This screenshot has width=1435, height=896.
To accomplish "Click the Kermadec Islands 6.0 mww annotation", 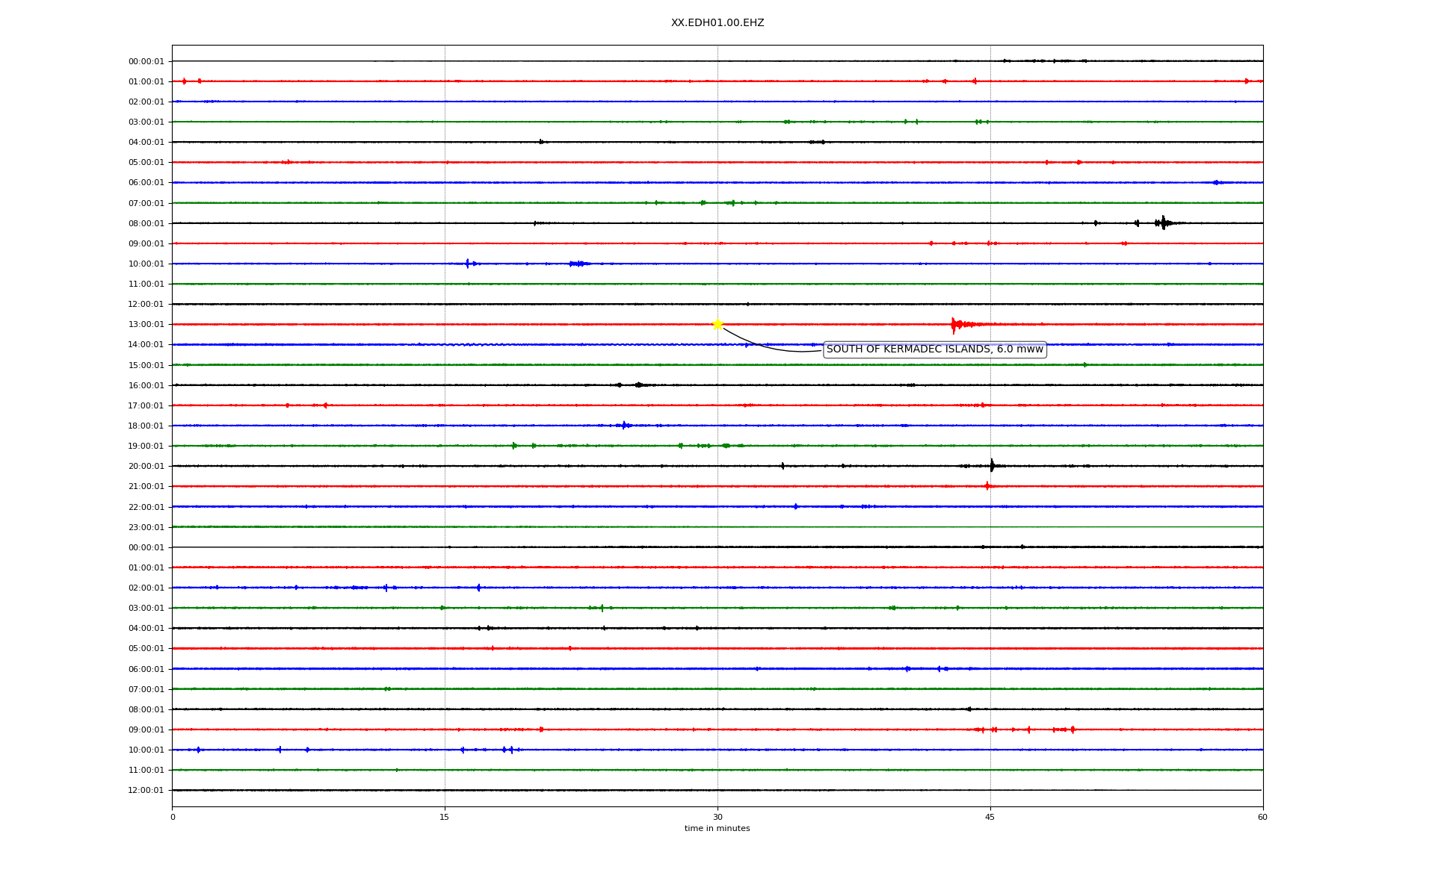I will [934, 349].
